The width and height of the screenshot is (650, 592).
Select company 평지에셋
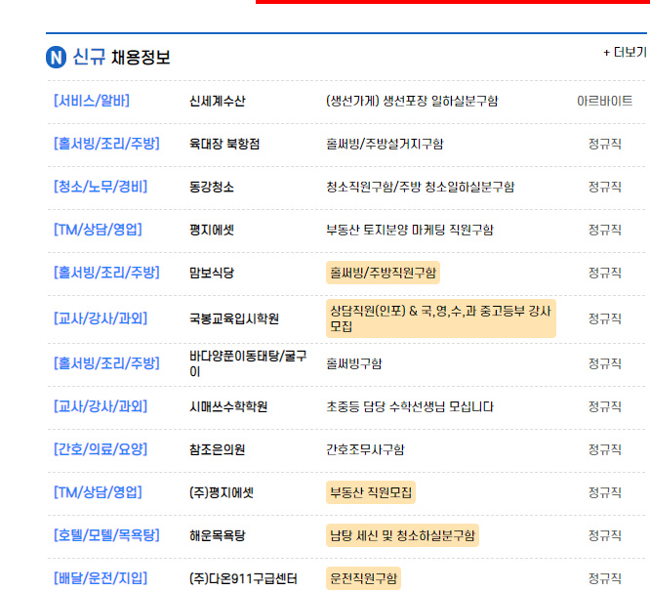point(212,230)
